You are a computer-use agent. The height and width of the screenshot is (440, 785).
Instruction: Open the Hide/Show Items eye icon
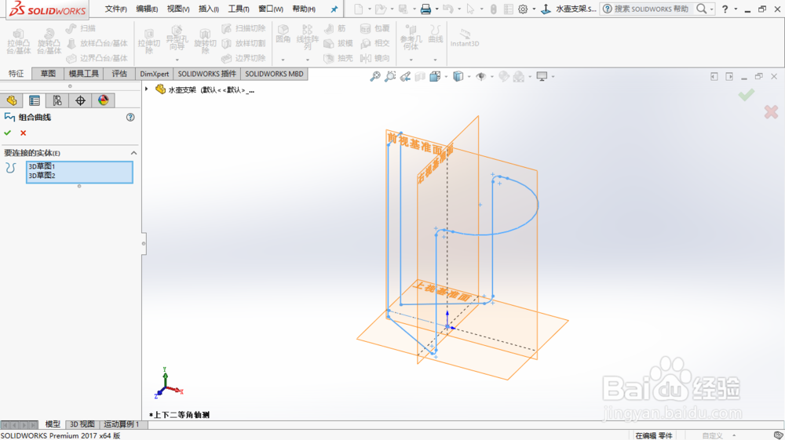pos(480,77)
